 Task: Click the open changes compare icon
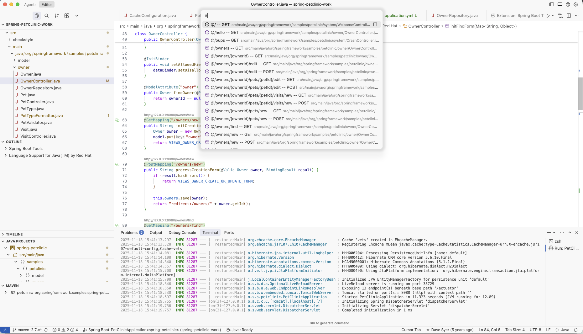point(560,16)
